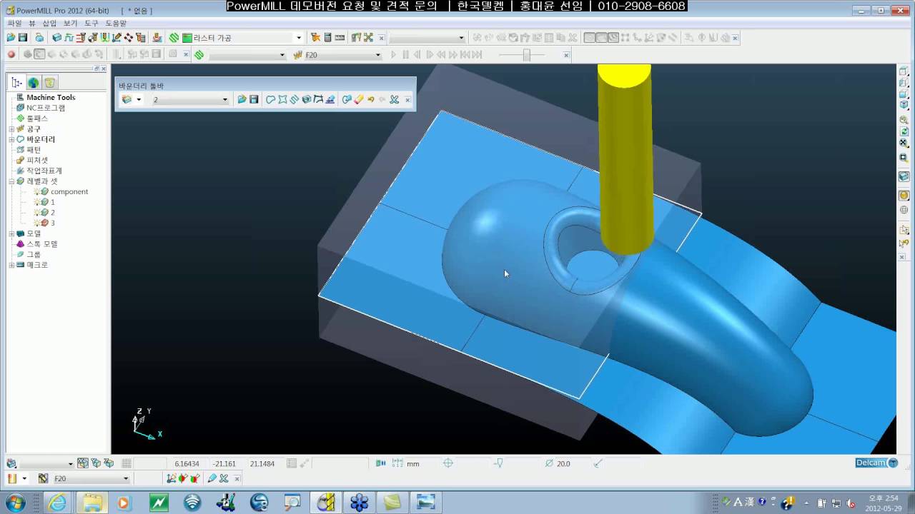
Task: Open the F20 tool dropdown in bottom toolbar
Action: [x=126, y=478]
